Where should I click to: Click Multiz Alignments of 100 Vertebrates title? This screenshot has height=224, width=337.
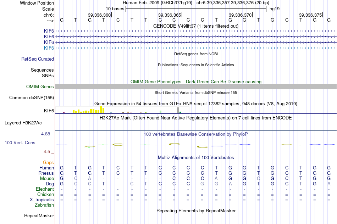point(196,158)
